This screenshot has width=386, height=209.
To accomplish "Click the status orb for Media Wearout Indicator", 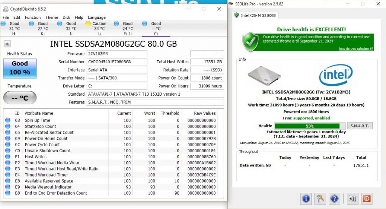I will click(x=8, y=187).
